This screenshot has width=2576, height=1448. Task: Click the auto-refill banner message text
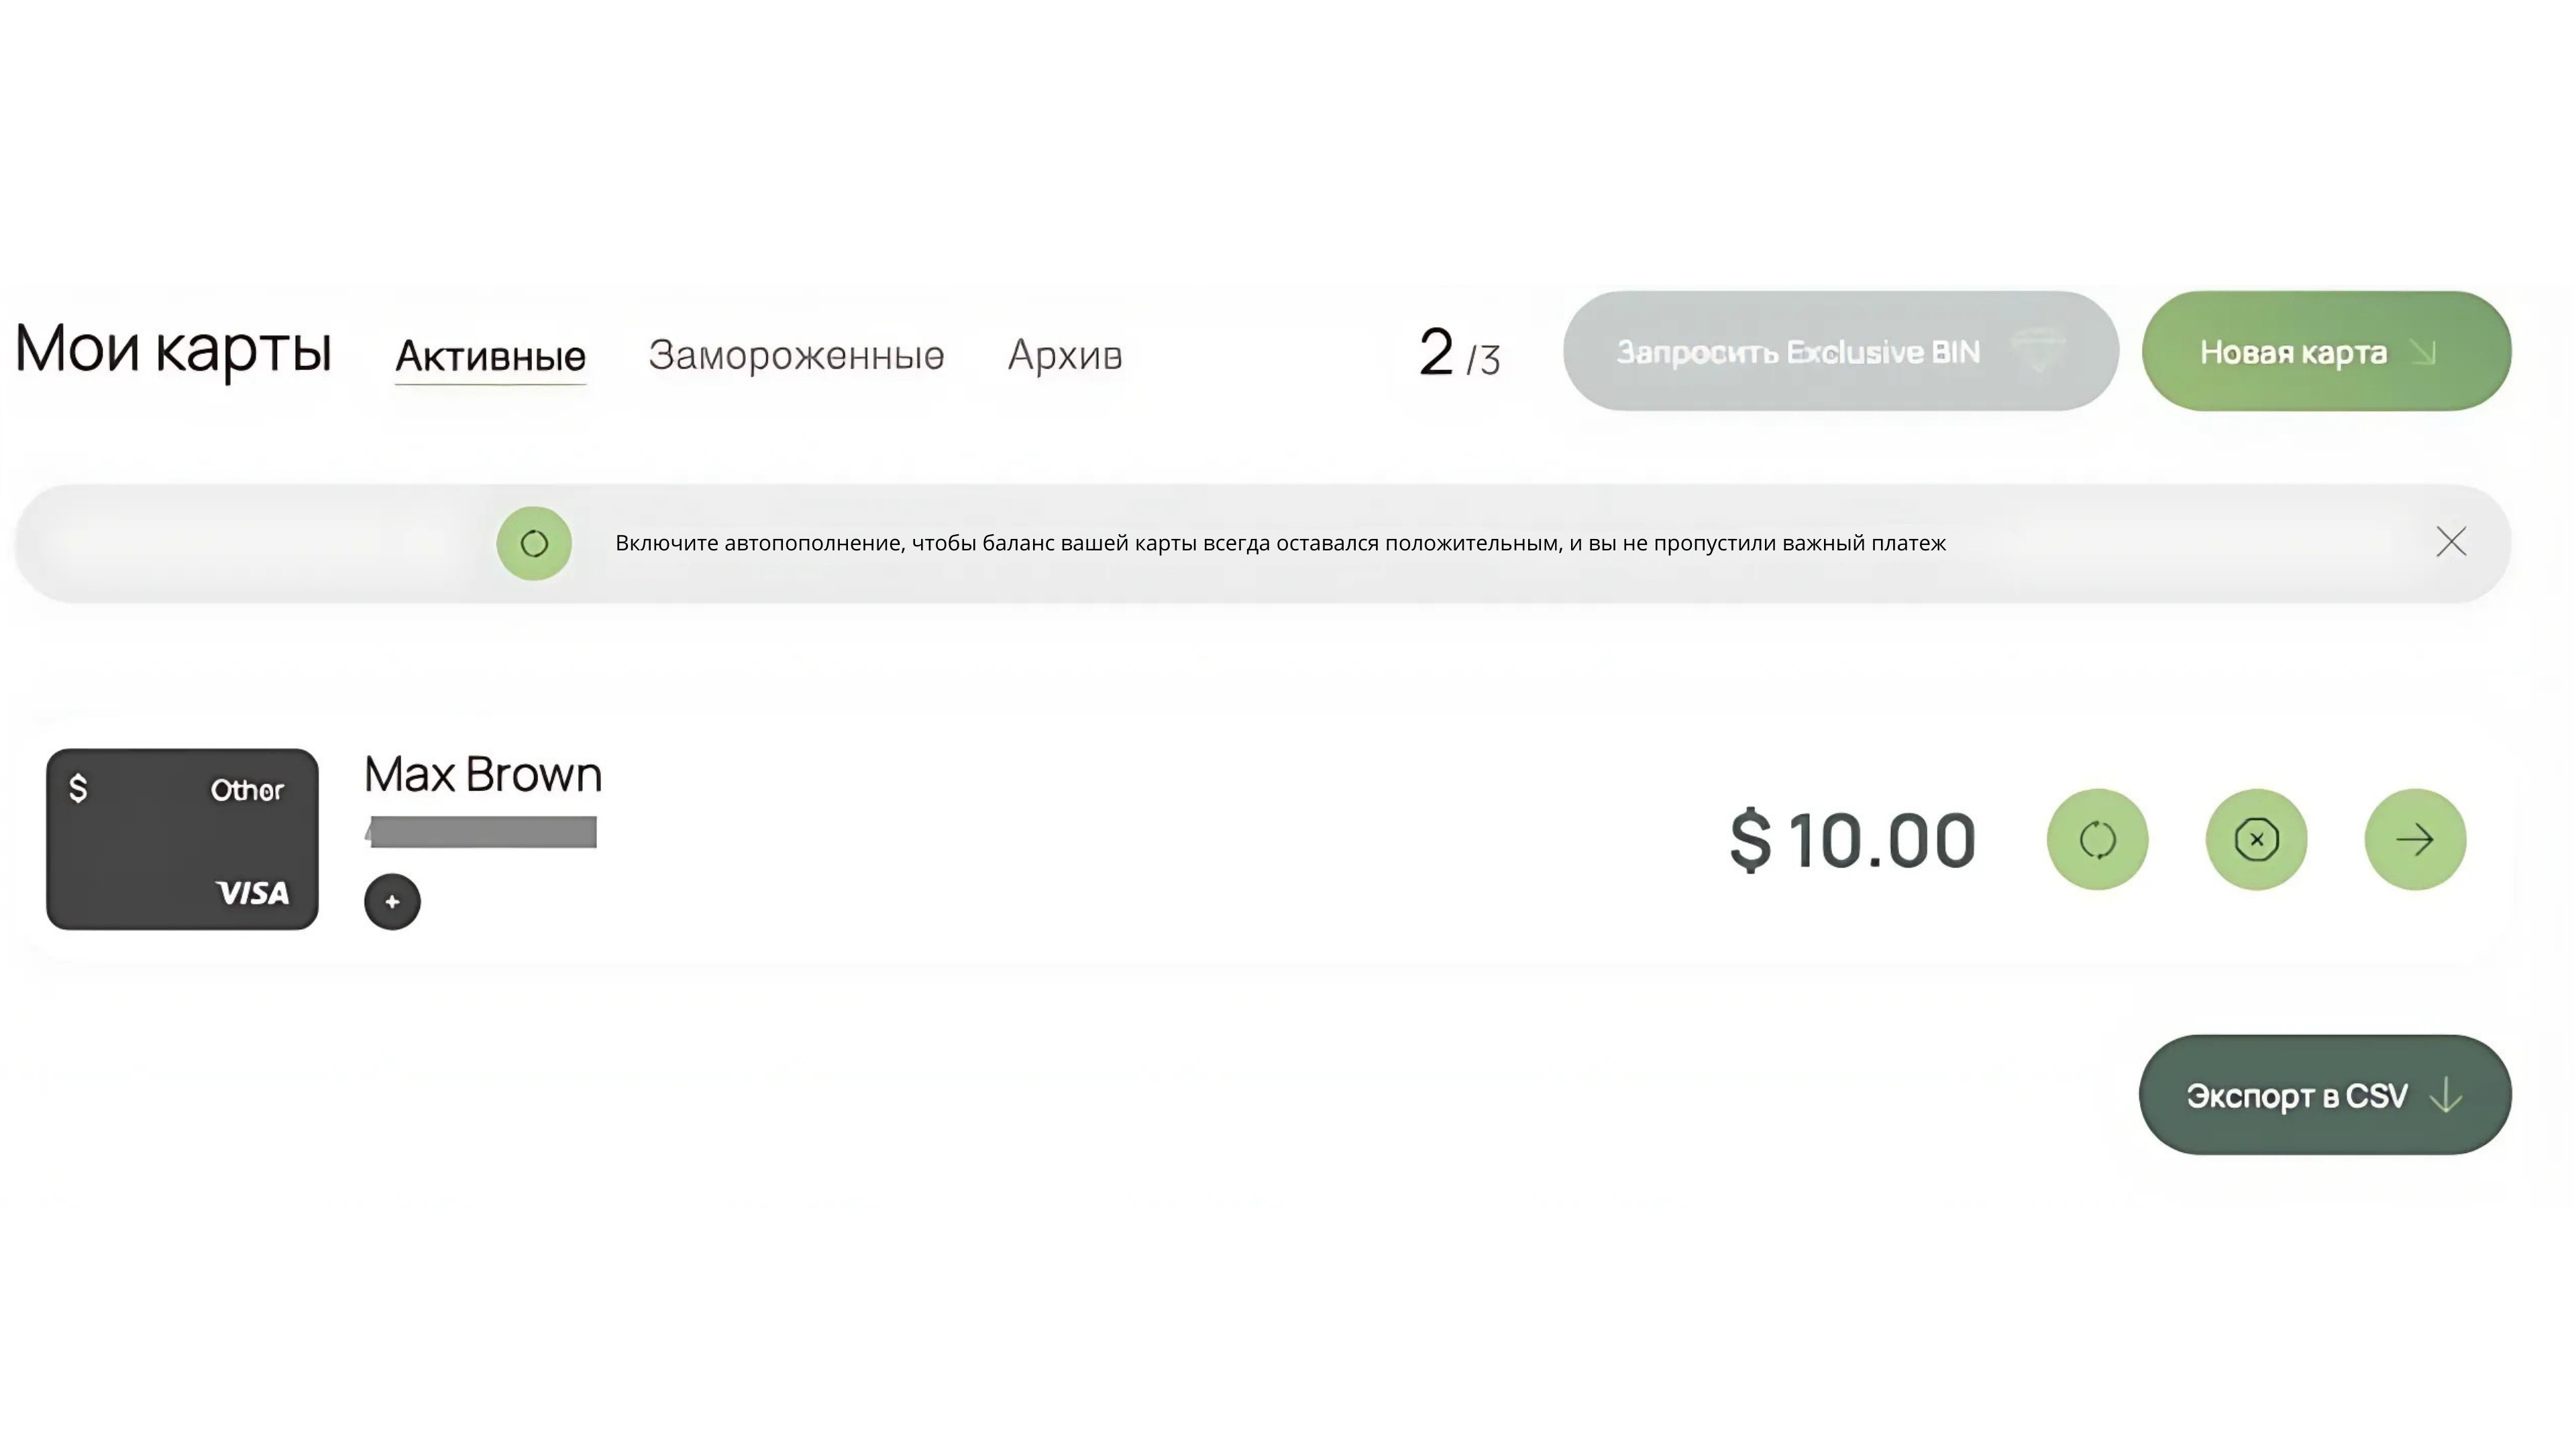(x=1280, y=542)
